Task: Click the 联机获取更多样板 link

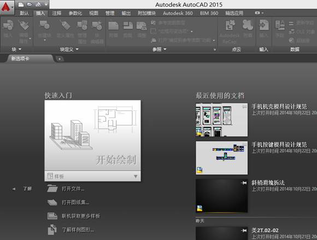Action: 81,216
